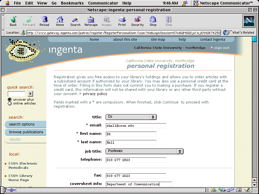Click the Back toolbar button
This screenshot has height=194, width=259.
coord(13,21)
